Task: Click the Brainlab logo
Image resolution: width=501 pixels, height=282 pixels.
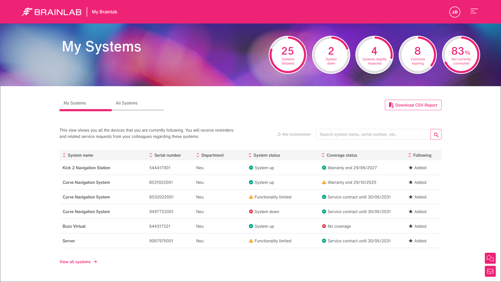Action: [x=51, y=12]
